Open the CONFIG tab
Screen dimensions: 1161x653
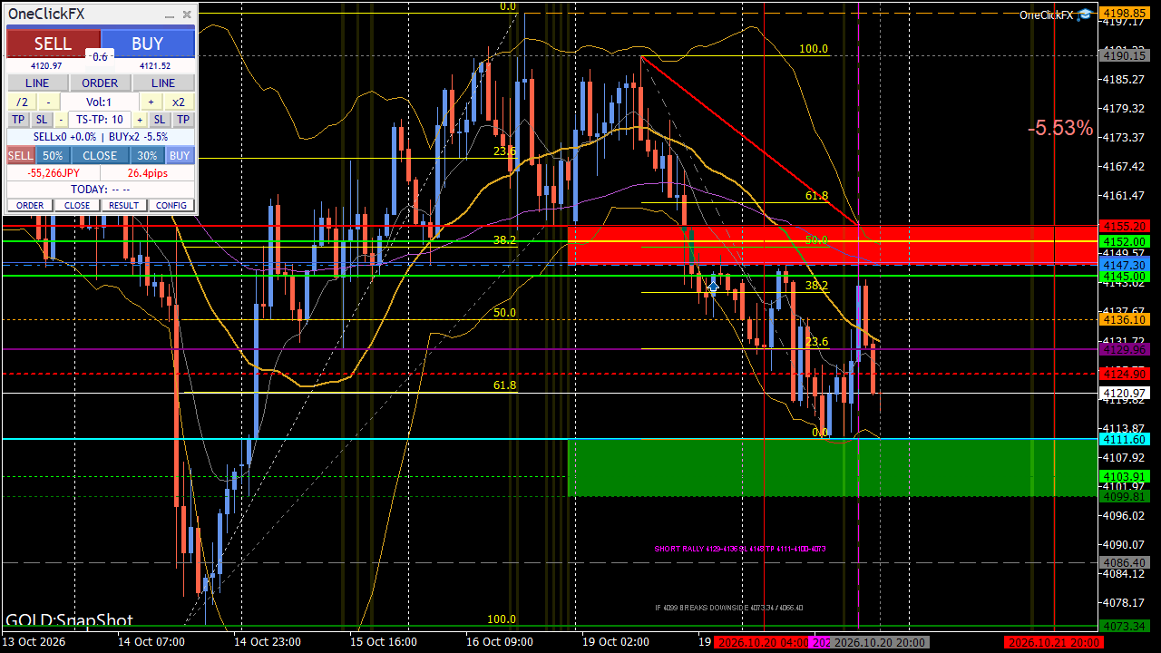[171, 205]
